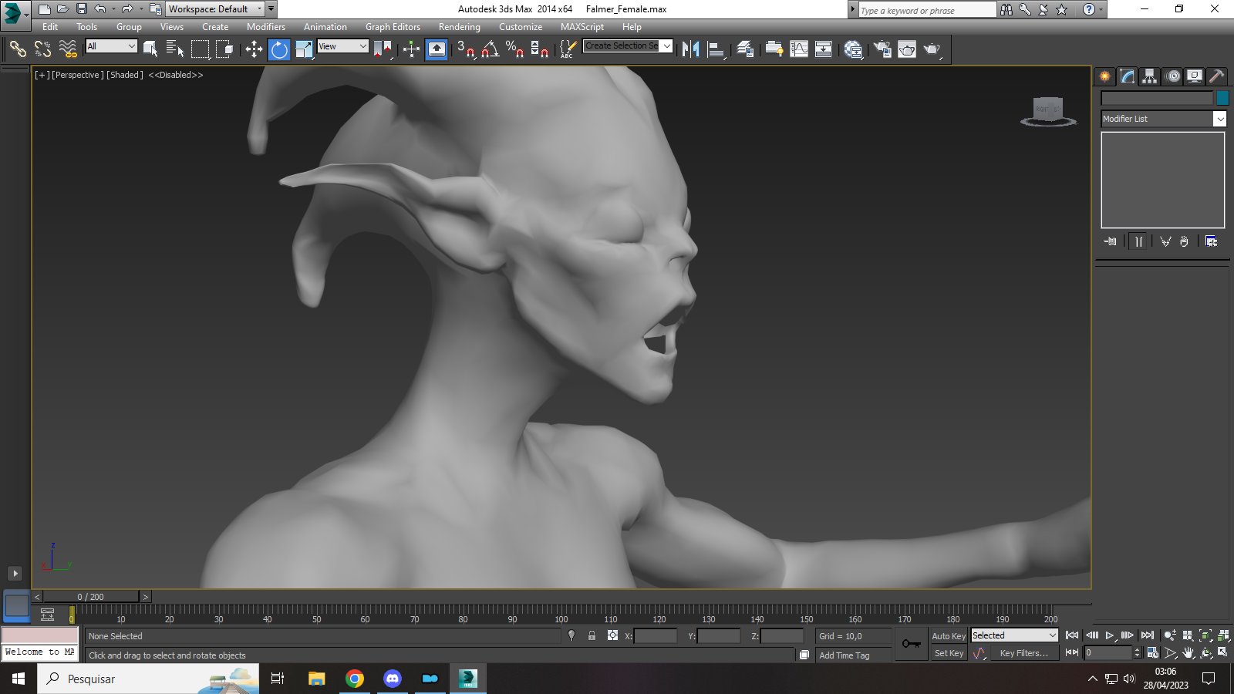
Task: Activate the Select and Rotate tool
Action: click(279, 49)
